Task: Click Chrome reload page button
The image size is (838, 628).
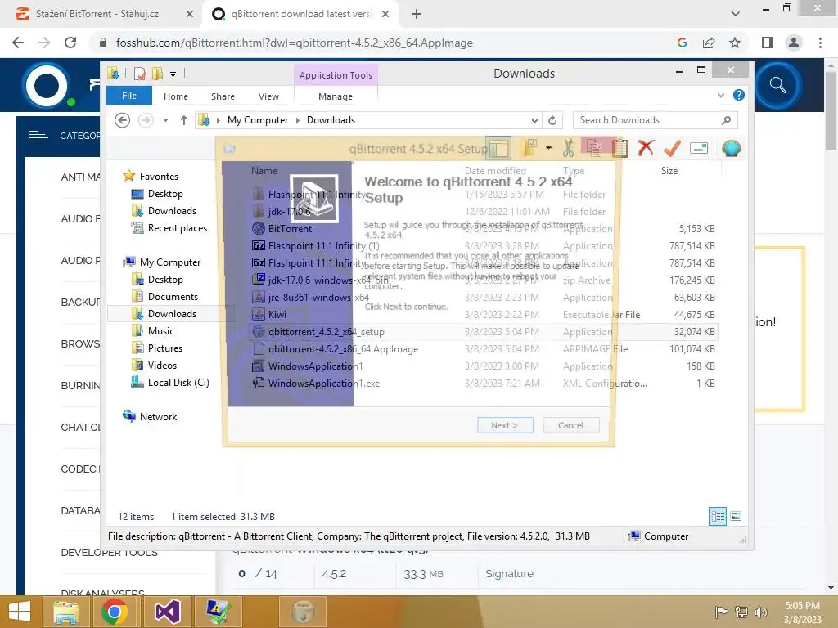Action: click(x=70, y=43)
